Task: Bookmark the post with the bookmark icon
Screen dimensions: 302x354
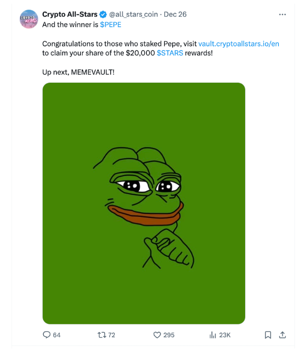Action: (x=268, y=335)
